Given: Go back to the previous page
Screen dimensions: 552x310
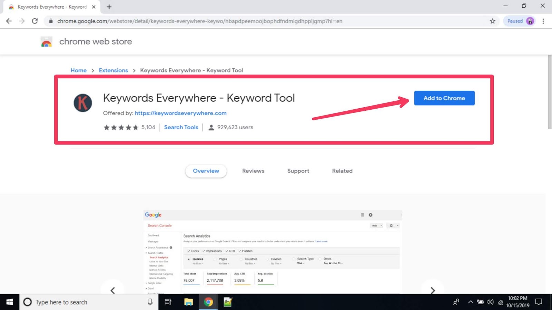Looking at the screenshot, I should (9, 21).
